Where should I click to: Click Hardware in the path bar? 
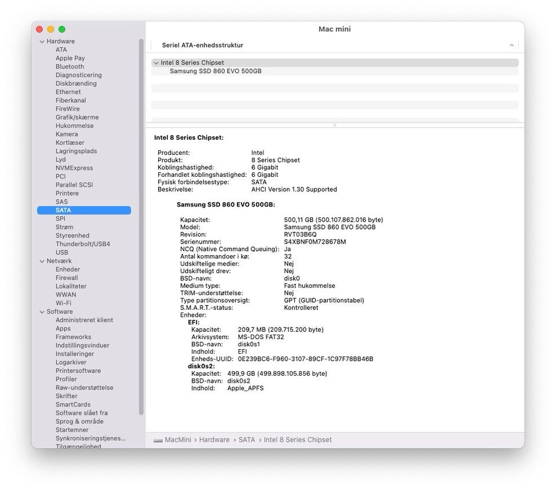[x=214, y=440]
